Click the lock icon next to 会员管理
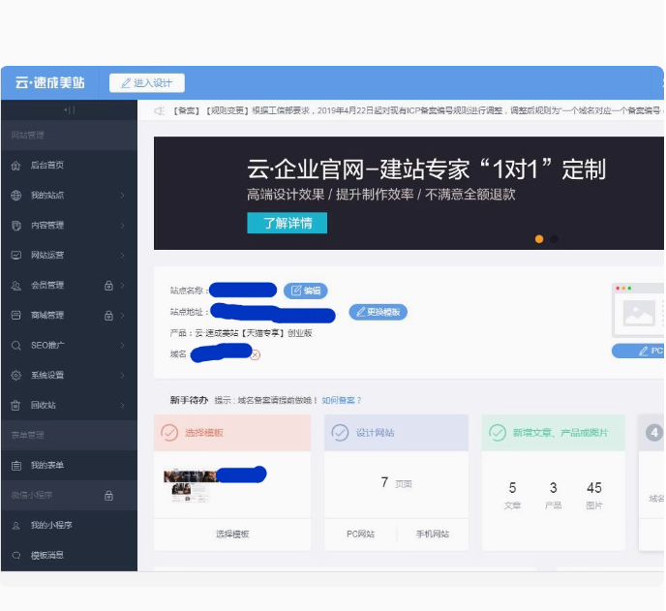 (108, 286)
